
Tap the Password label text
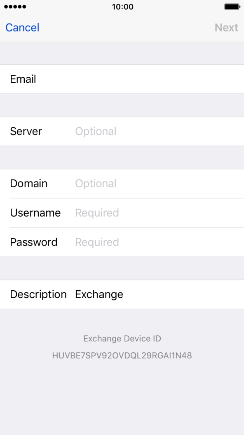tap(33, 242)
